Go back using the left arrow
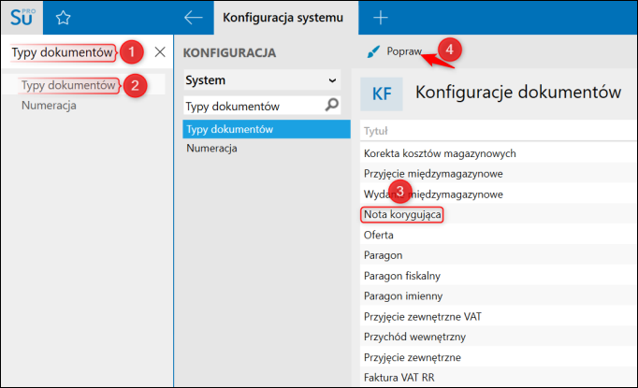This screenshot has width=638, height=388. [194, 18]
